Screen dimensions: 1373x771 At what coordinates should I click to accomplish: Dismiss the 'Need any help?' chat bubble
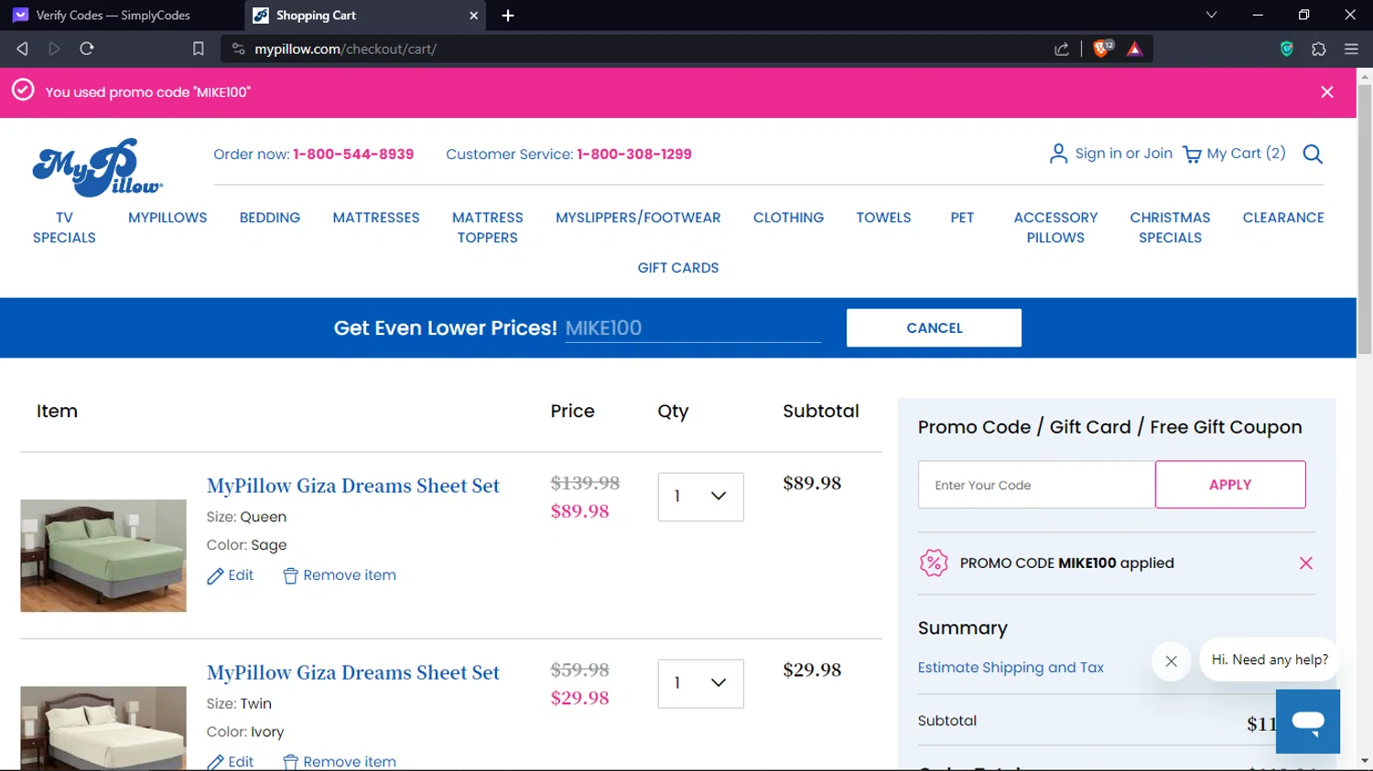(1171, 661)
